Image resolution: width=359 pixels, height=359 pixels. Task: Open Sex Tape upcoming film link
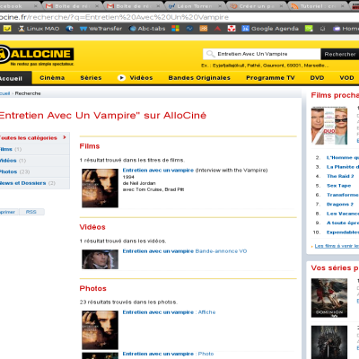click(338, 186)
